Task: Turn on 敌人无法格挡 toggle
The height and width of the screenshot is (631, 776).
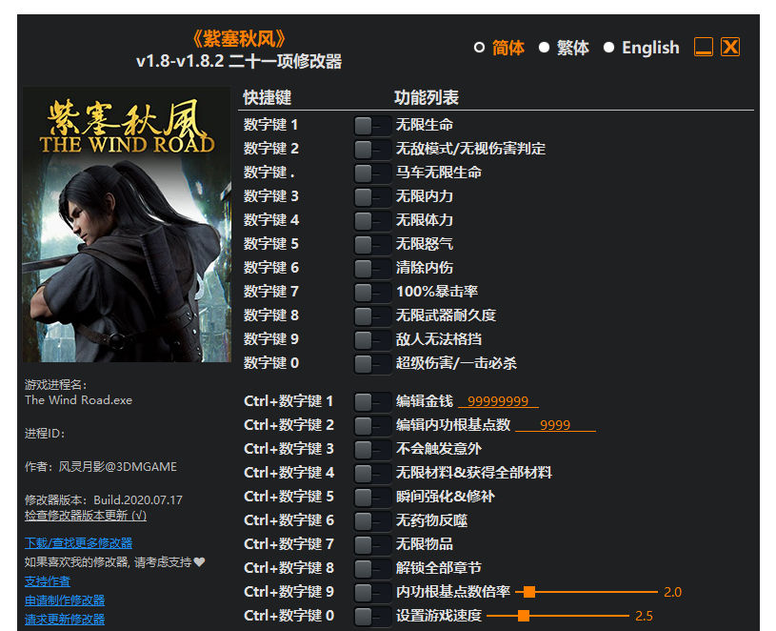Action: [x=372, y=339]
